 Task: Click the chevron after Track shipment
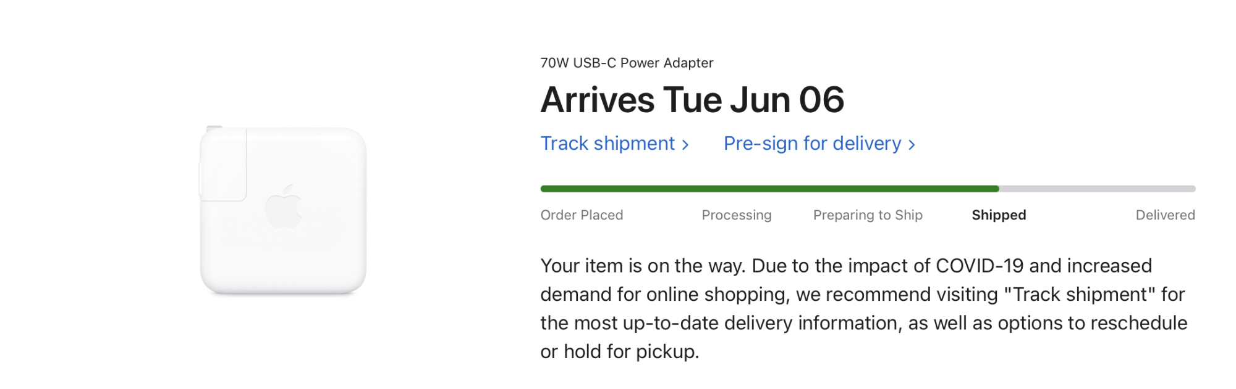[685, 145]
